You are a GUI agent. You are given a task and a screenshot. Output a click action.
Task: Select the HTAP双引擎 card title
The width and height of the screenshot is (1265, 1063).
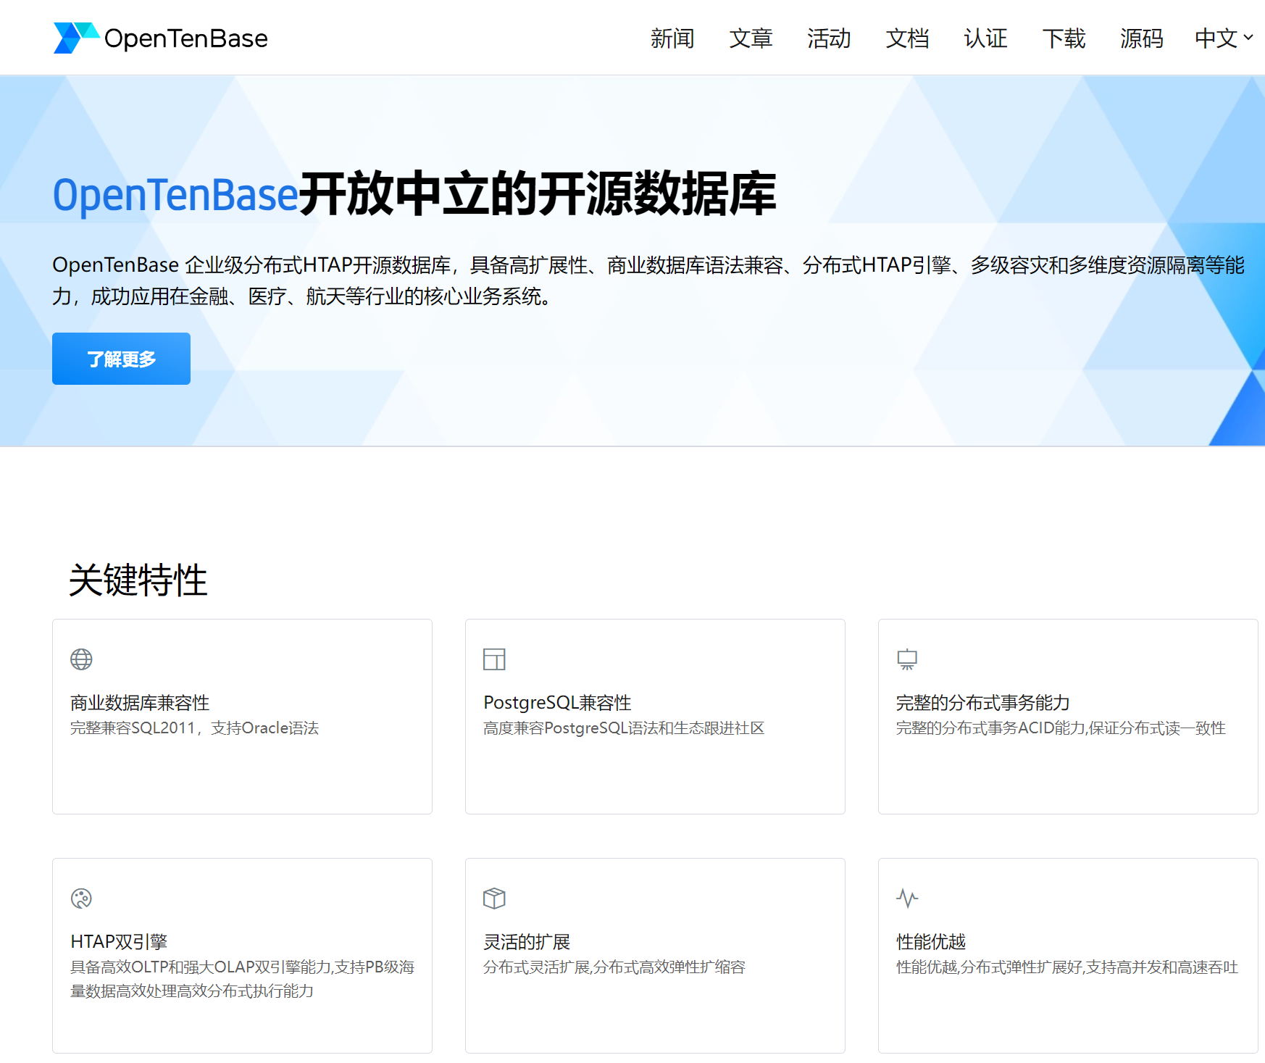[119, 942]
